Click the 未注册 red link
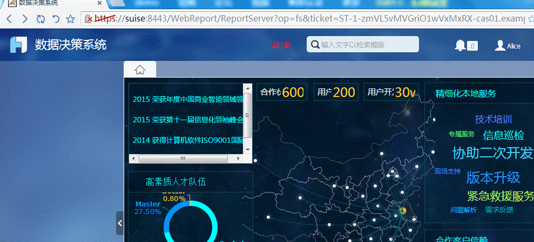 (281, 45)
